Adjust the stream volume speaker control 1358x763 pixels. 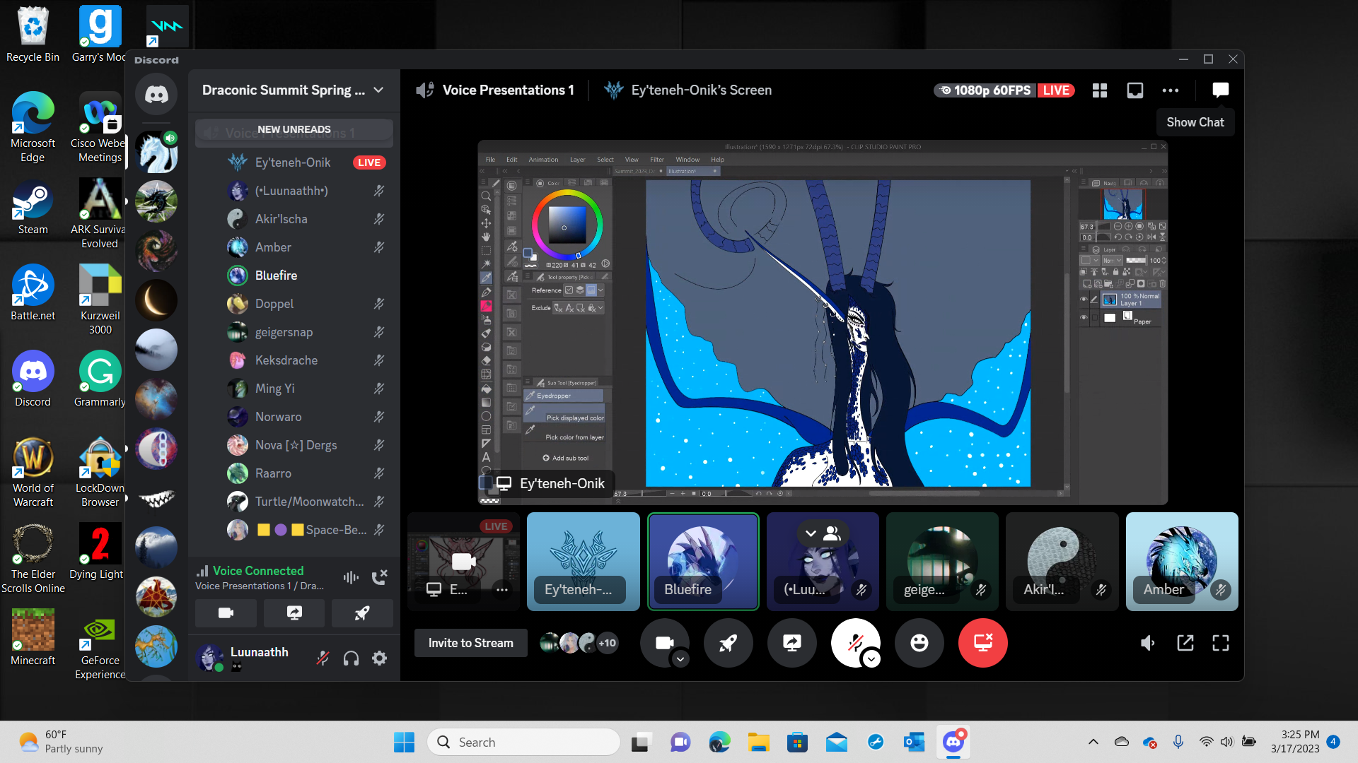point(1147,643)
